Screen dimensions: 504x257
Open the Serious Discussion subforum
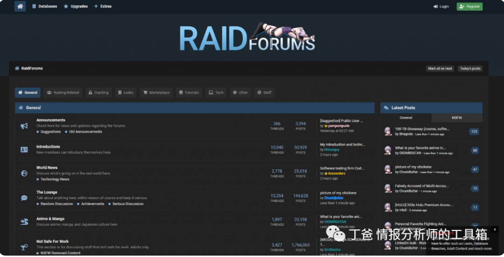point(127,204)
